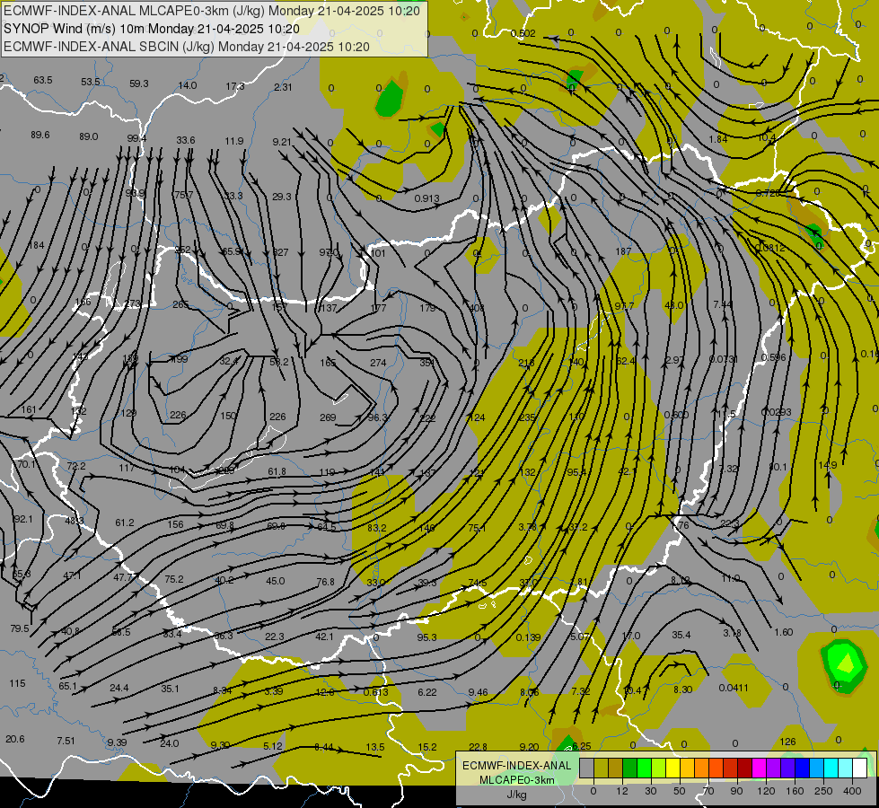Click the map value 115
The image size is (879, 808).
click(x=17, y=683)
